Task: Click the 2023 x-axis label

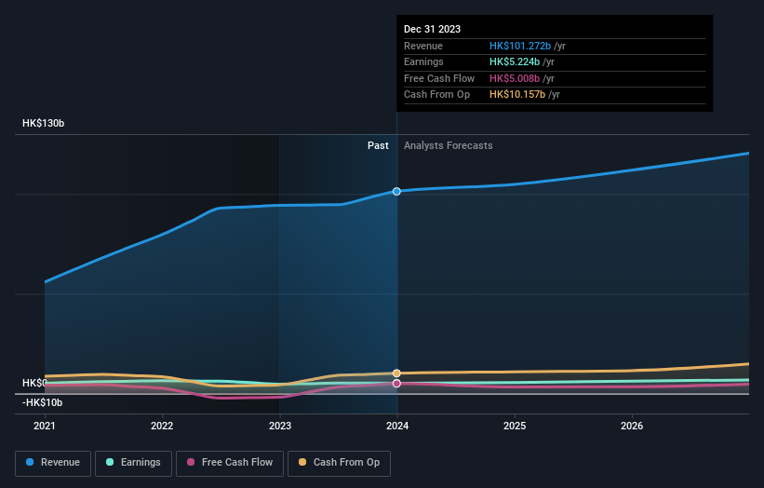Action: coord(280,427)
